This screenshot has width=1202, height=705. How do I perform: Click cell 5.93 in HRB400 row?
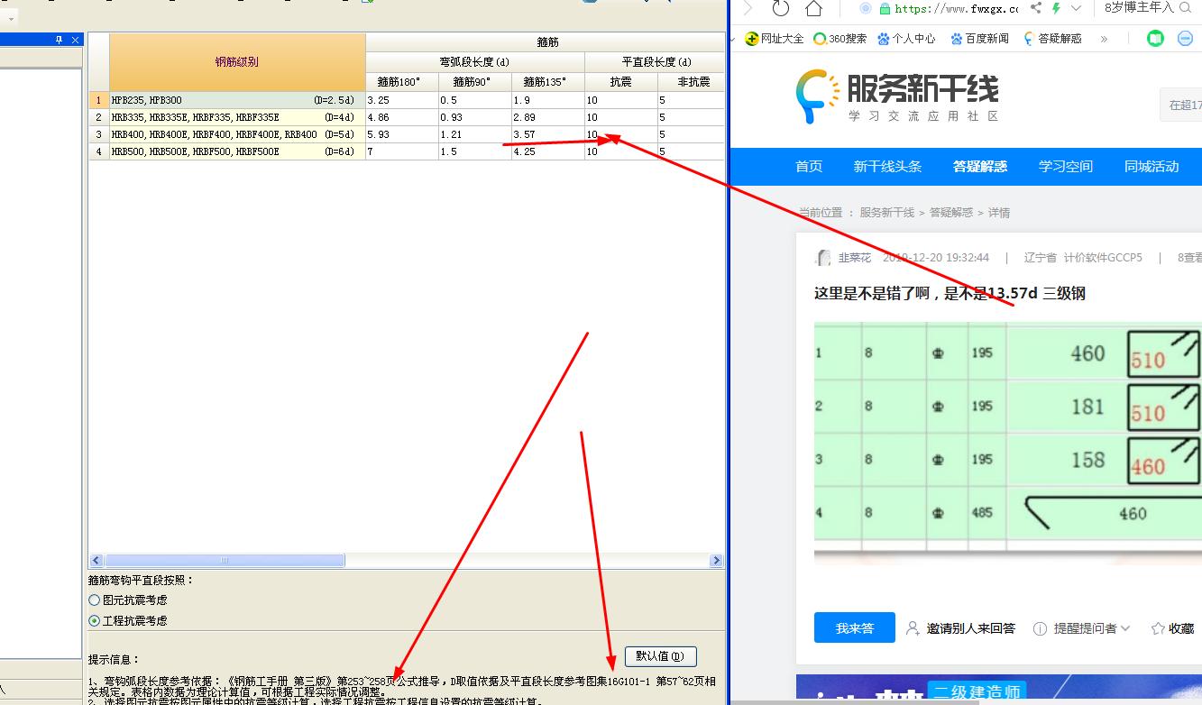coord(401,134)
